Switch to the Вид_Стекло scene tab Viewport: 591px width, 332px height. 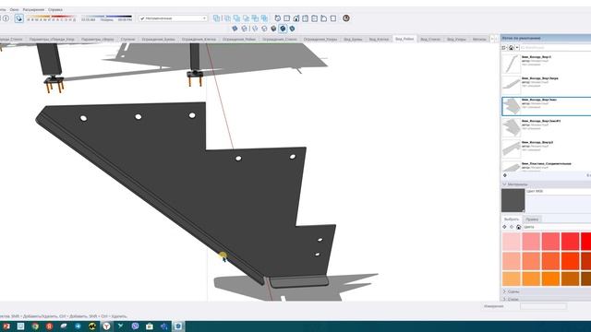coord(430,39)
